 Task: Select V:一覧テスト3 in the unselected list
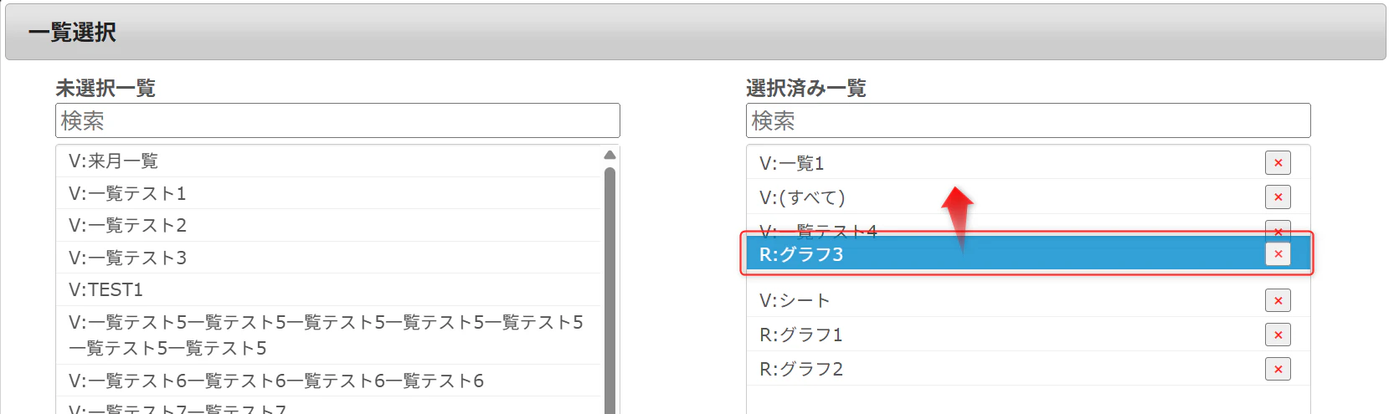click(x=330, y=258)
